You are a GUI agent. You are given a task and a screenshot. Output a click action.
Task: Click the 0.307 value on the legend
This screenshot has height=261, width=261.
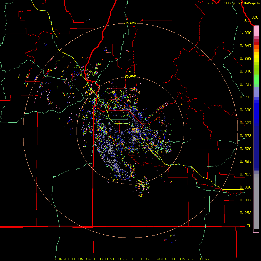pyautogui.click(x=246, y=200)
